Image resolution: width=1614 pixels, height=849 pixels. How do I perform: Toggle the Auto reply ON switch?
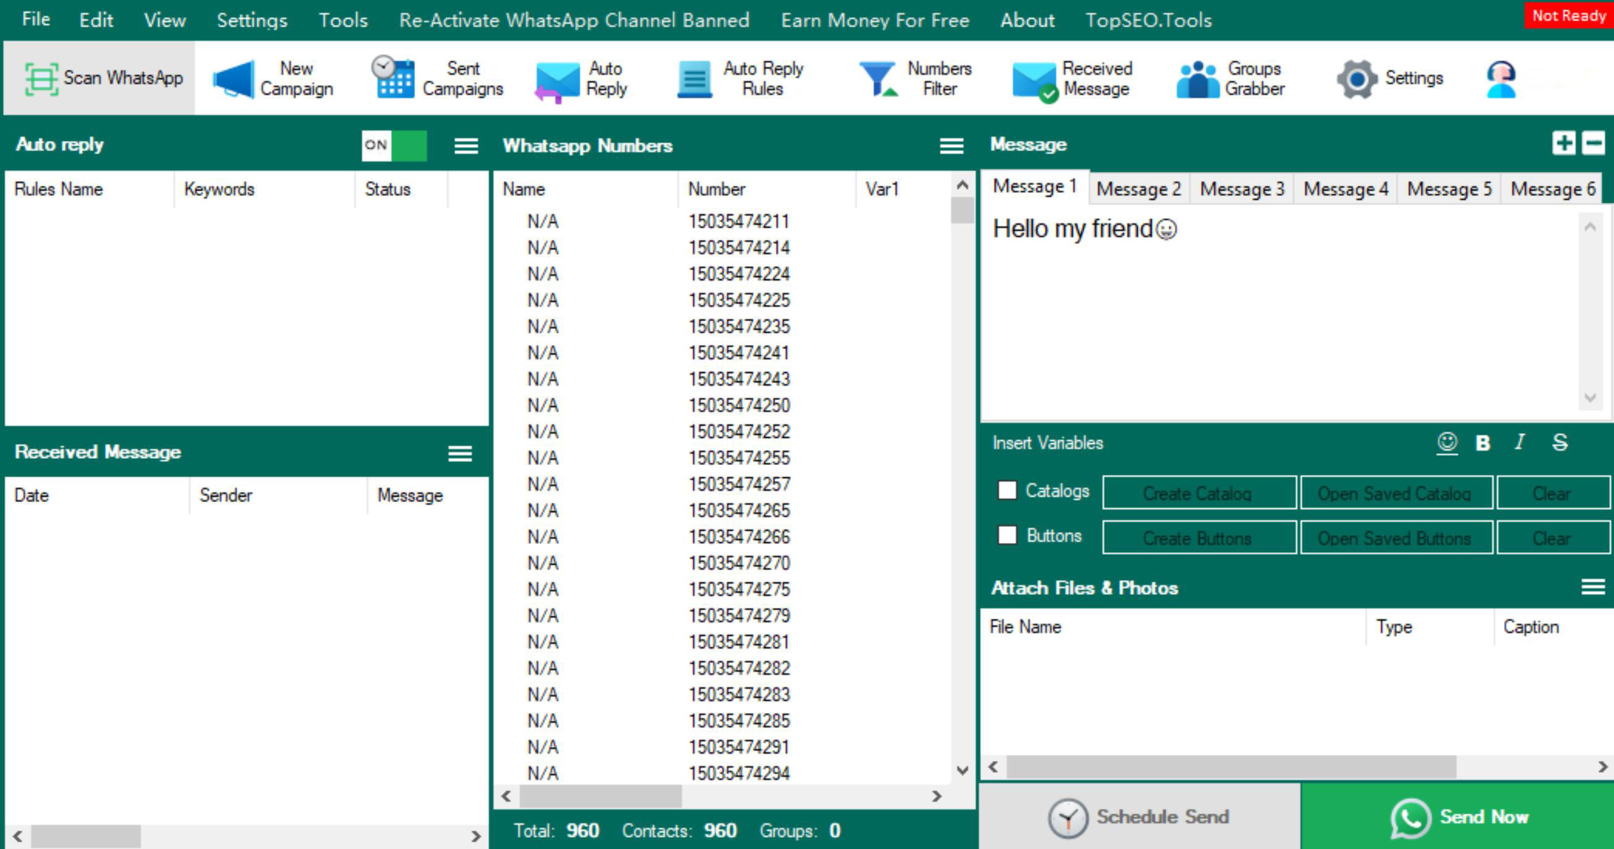coord(394,145)
